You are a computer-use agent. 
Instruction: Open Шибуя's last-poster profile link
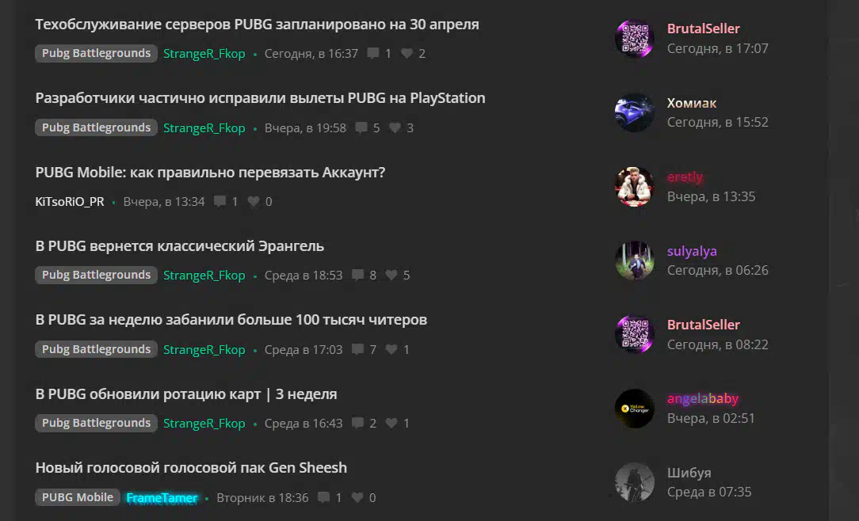point(689,472)
